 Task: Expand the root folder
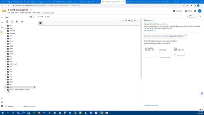click(x=5, y=67)
